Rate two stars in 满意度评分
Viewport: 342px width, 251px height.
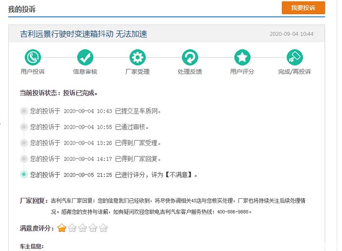click(72, 228)
